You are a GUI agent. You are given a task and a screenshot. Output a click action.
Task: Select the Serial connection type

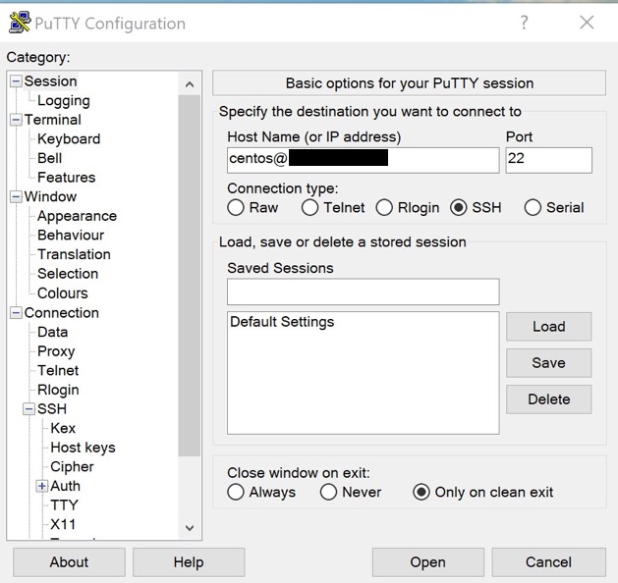(533, 207)
